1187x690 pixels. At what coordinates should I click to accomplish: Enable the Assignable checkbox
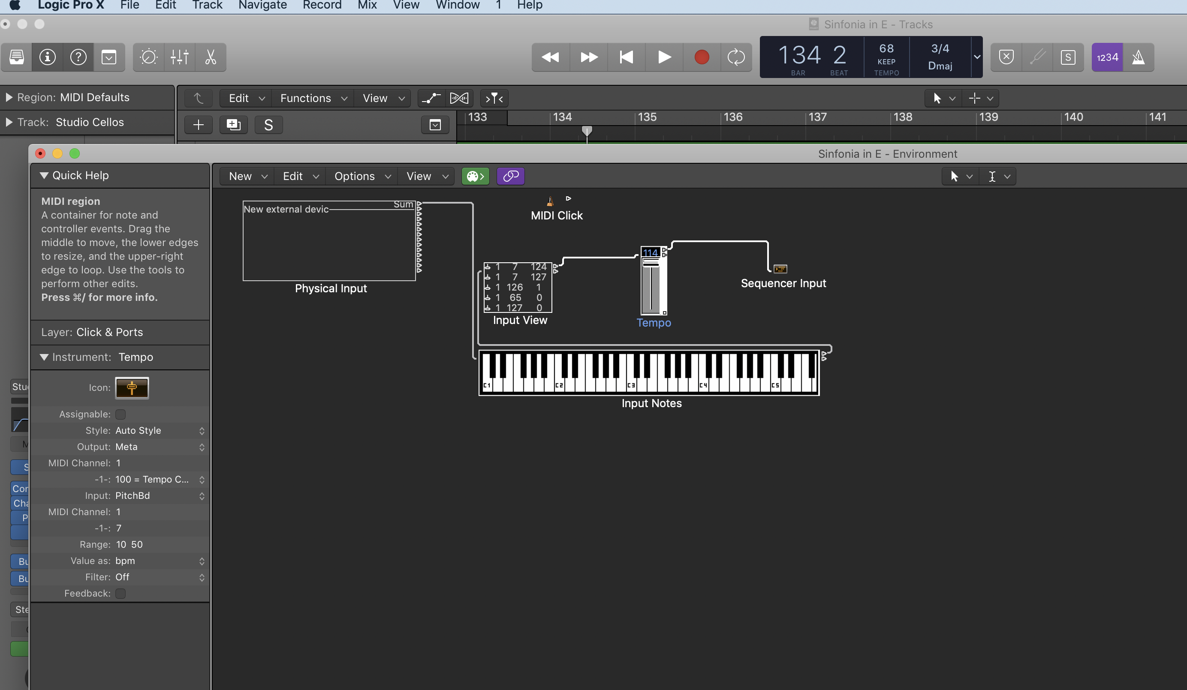click(121, 414)
